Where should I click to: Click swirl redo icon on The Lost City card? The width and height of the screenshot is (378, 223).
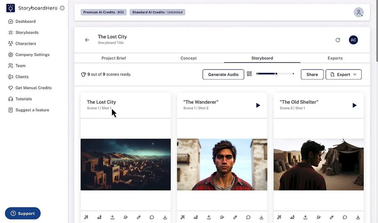click(x=126, y=217)
